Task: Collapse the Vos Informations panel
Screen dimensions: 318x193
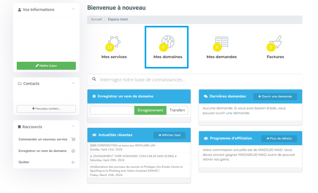Action: click(73, 9)
